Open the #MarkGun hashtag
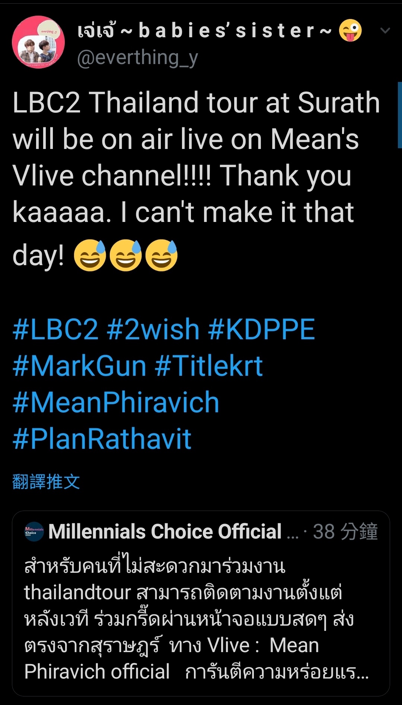The width and height of the screenshot is (402, 705). pyautogui.click(x=79, y=366)
